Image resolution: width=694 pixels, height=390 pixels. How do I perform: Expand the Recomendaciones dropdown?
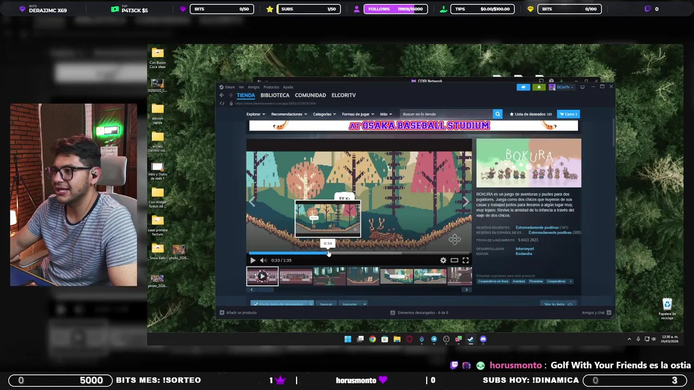point(289,114)
